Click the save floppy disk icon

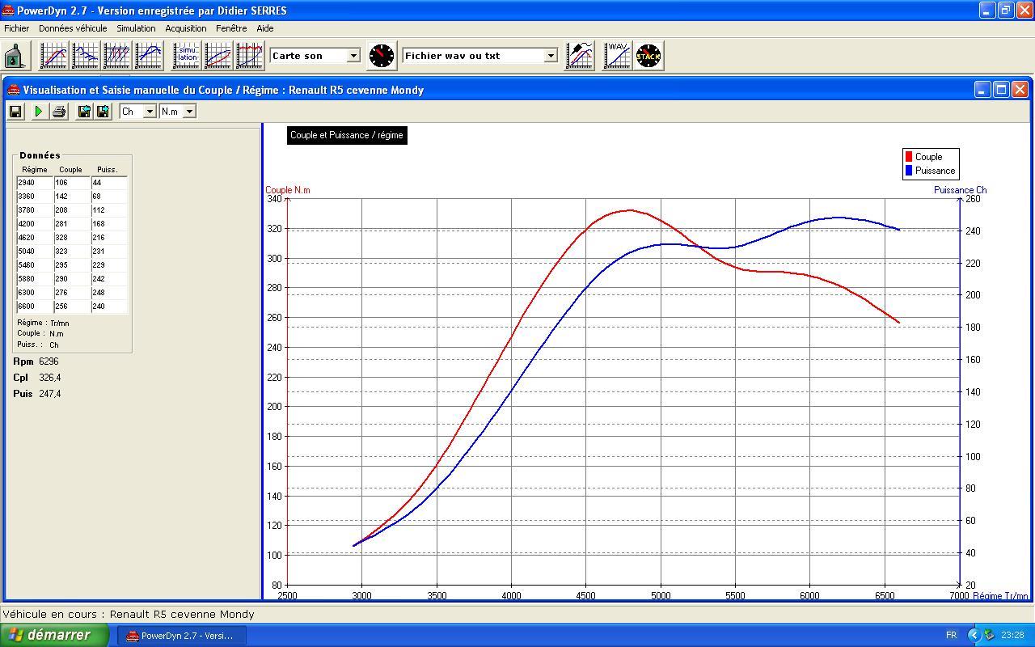click(15, 112)
